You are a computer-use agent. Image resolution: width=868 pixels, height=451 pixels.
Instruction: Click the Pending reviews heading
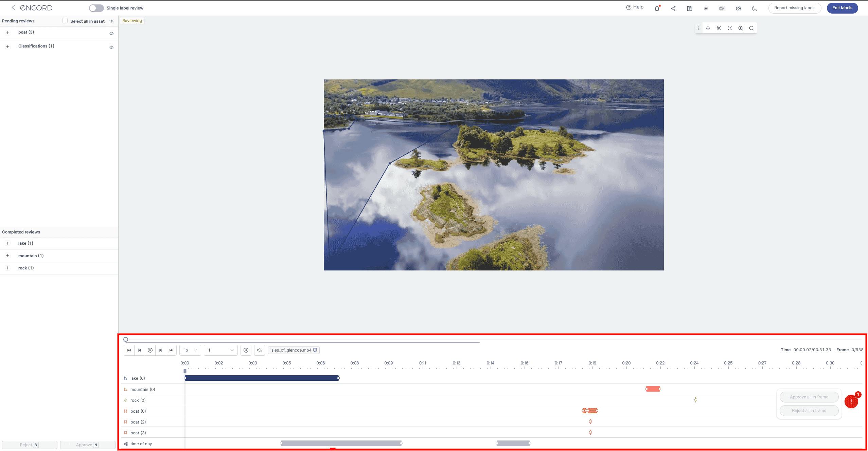point(18,21)
